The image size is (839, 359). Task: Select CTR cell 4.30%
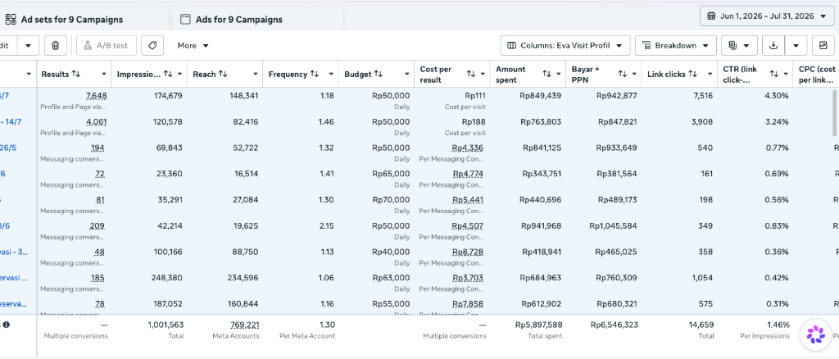[x=778, y=96]
